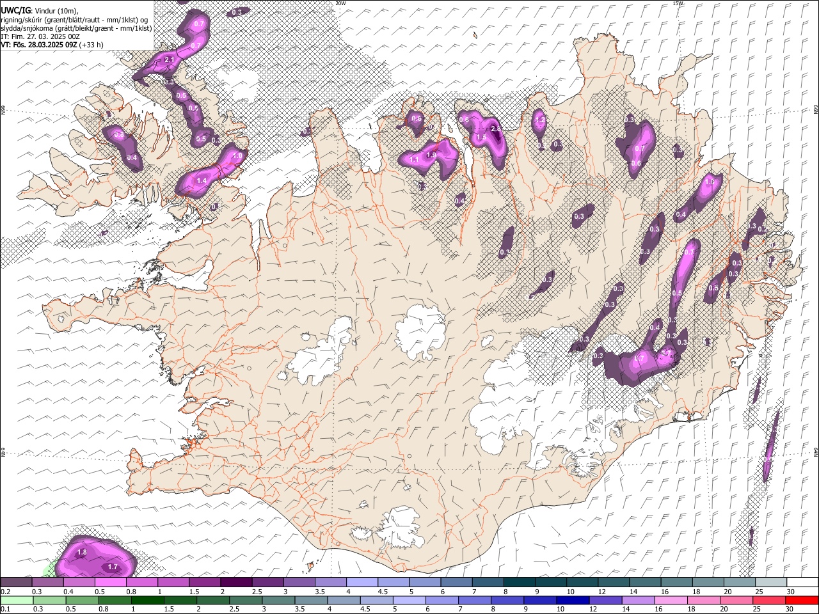Pick lower legend navy swatch between 10 and 12

(x=571, y=600)
